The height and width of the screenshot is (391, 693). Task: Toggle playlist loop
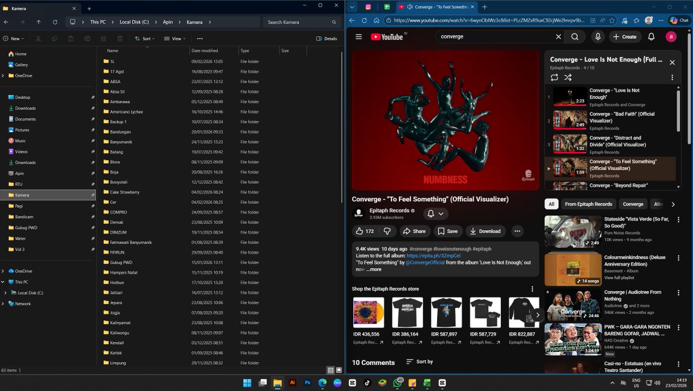click(554, 77)
